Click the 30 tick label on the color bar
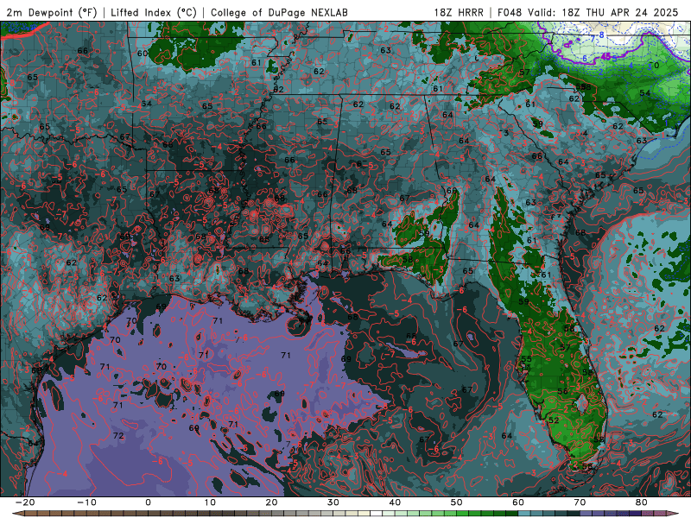691x518 pixels. coord(333,502)
